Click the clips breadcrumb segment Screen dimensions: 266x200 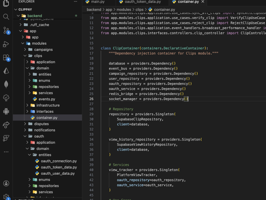[139, 10]
